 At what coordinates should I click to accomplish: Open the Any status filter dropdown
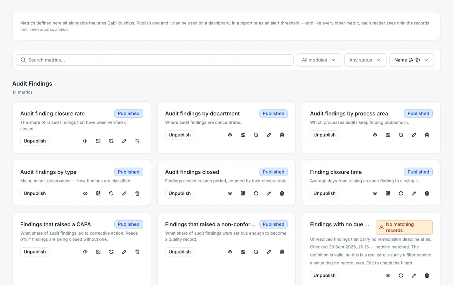point(365,60)
